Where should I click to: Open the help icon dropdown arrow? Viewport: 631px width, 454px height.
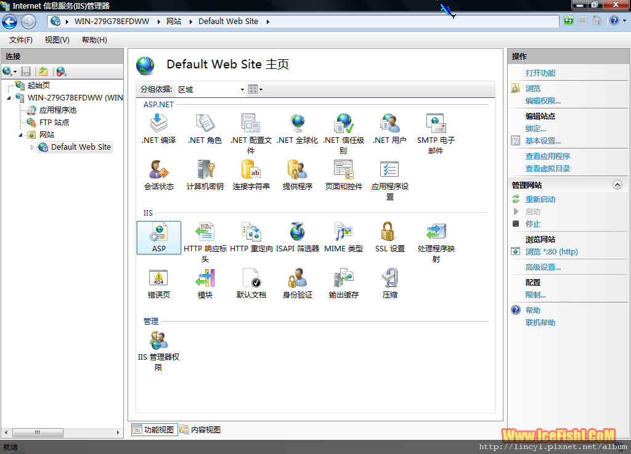624,20
